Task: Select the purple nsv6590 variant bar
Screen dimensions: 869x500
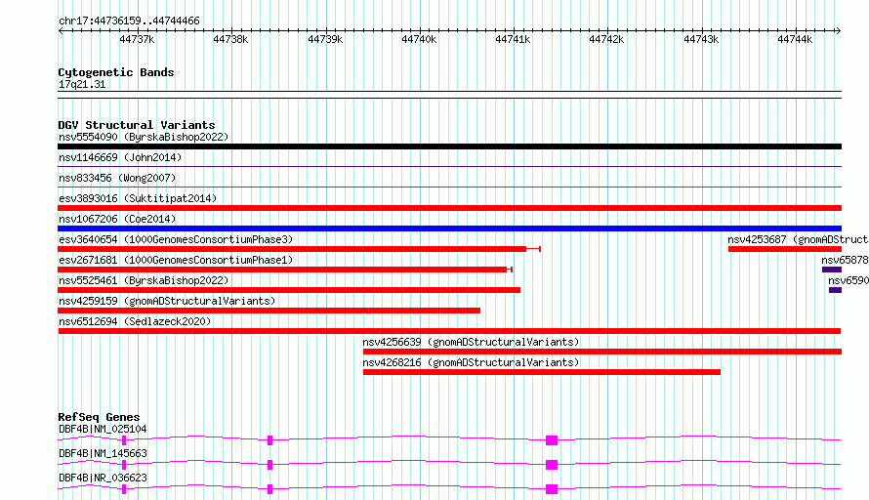Action: click(835, 290)
